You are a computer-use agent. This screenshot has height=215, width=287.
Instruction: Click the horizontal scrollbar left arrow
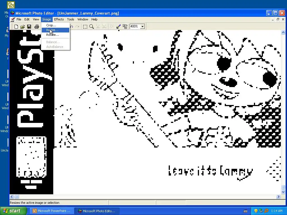coord(12,197)
